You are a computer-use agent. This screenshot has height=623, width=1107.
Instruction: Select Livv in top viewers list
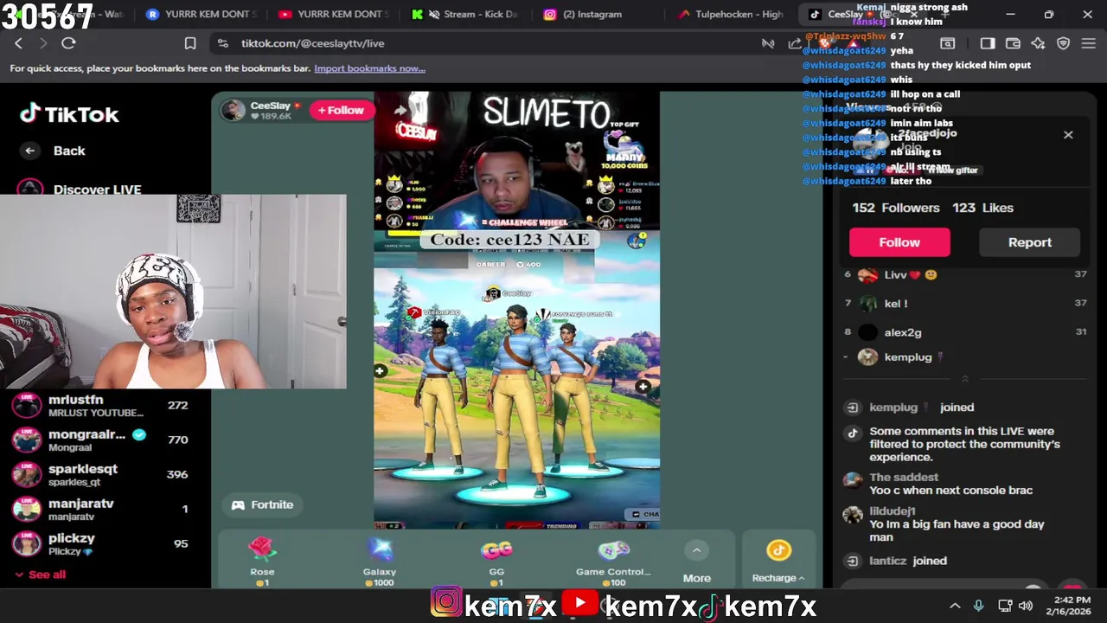point(964,274)
